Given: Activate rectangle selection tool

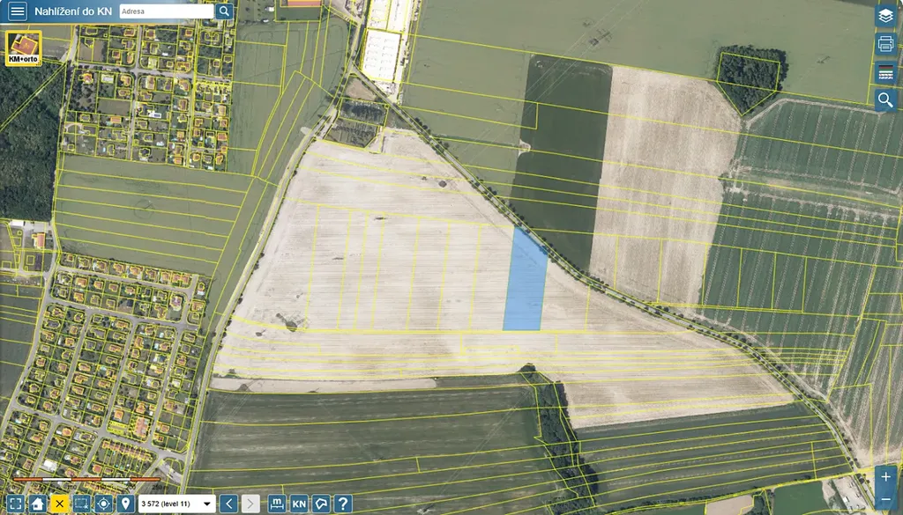Looking at the screenshot, I should click(x=82, y=504).
